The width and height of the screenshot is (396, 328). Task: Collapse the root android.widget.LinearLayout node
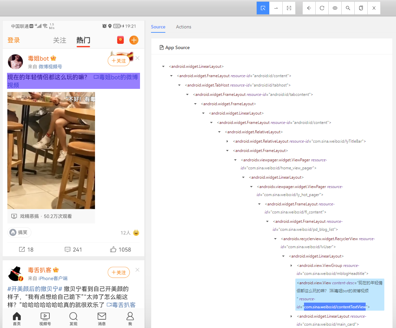coord(163,66)
